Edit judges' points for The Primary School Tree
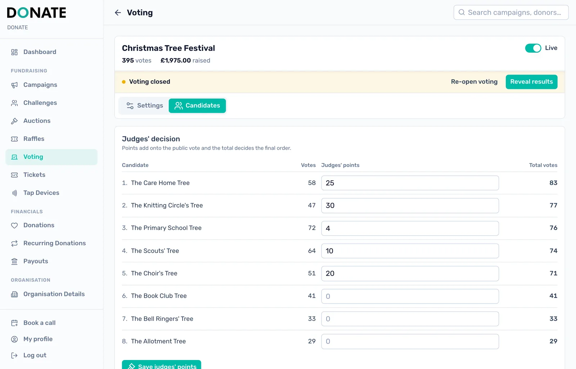 (410, 228)
